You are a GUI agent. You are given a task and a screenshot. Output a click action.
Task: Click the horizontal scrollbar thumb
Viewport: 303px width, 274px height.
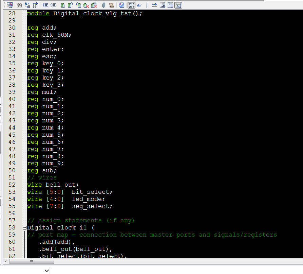31,261
